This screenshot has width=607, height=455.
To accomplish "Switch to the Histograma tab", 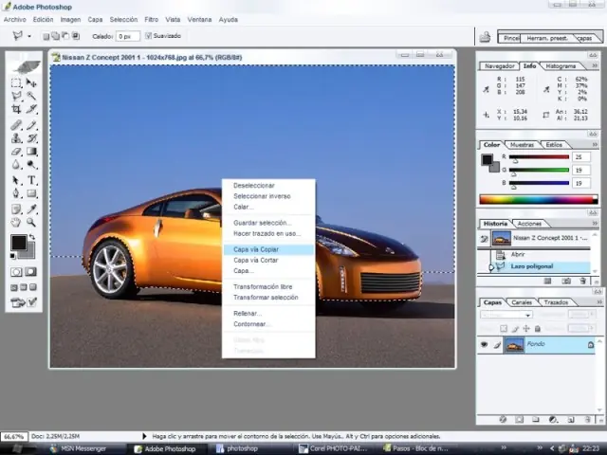I will coord(561,66).
